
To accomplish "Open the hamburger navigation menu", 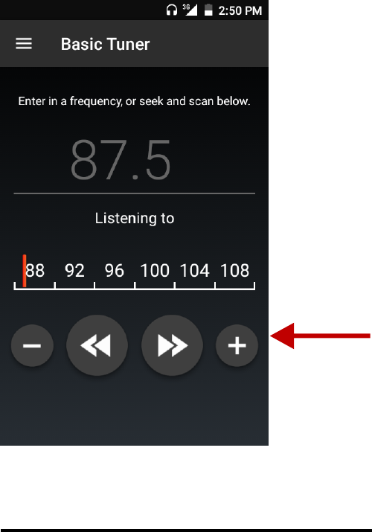I will coord(24,43).
